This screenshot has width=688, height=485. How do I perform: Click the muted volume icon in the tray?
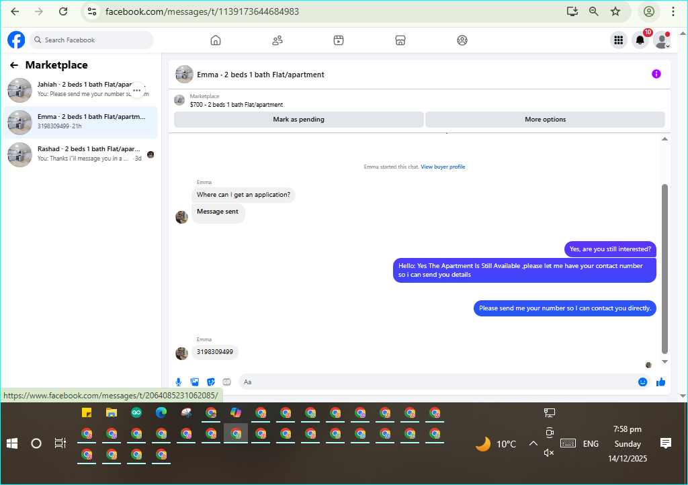[x=549, y=453]
